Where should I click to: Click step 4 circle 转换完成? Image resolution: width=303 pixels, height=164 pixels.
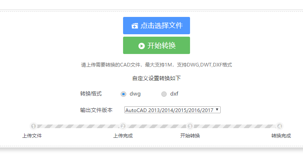pyautogui.click(x=280, y=126)
